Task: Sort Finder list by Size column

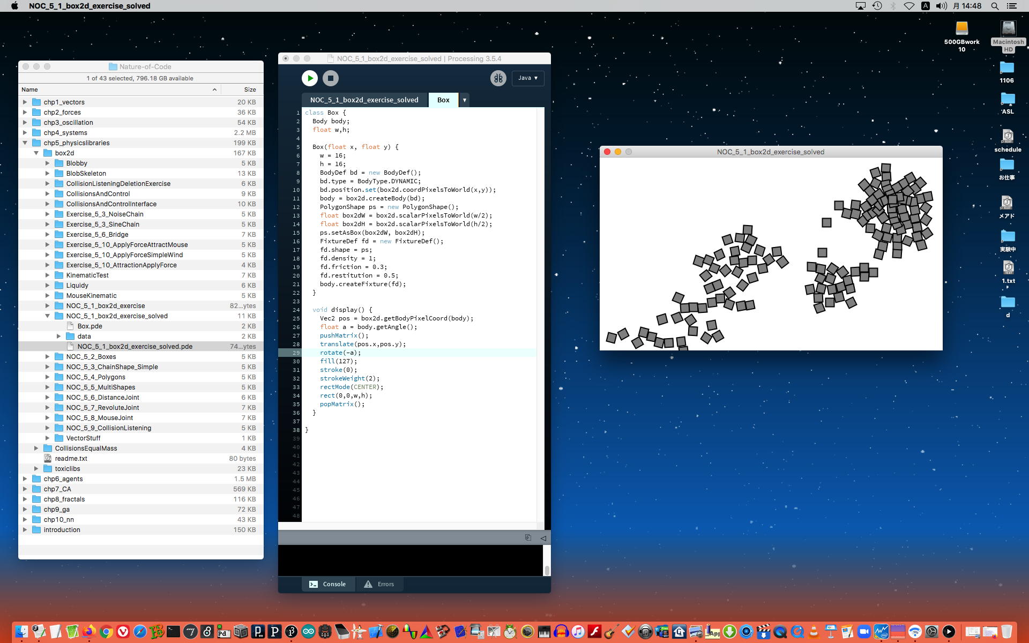Action: [x=249, y=89]
